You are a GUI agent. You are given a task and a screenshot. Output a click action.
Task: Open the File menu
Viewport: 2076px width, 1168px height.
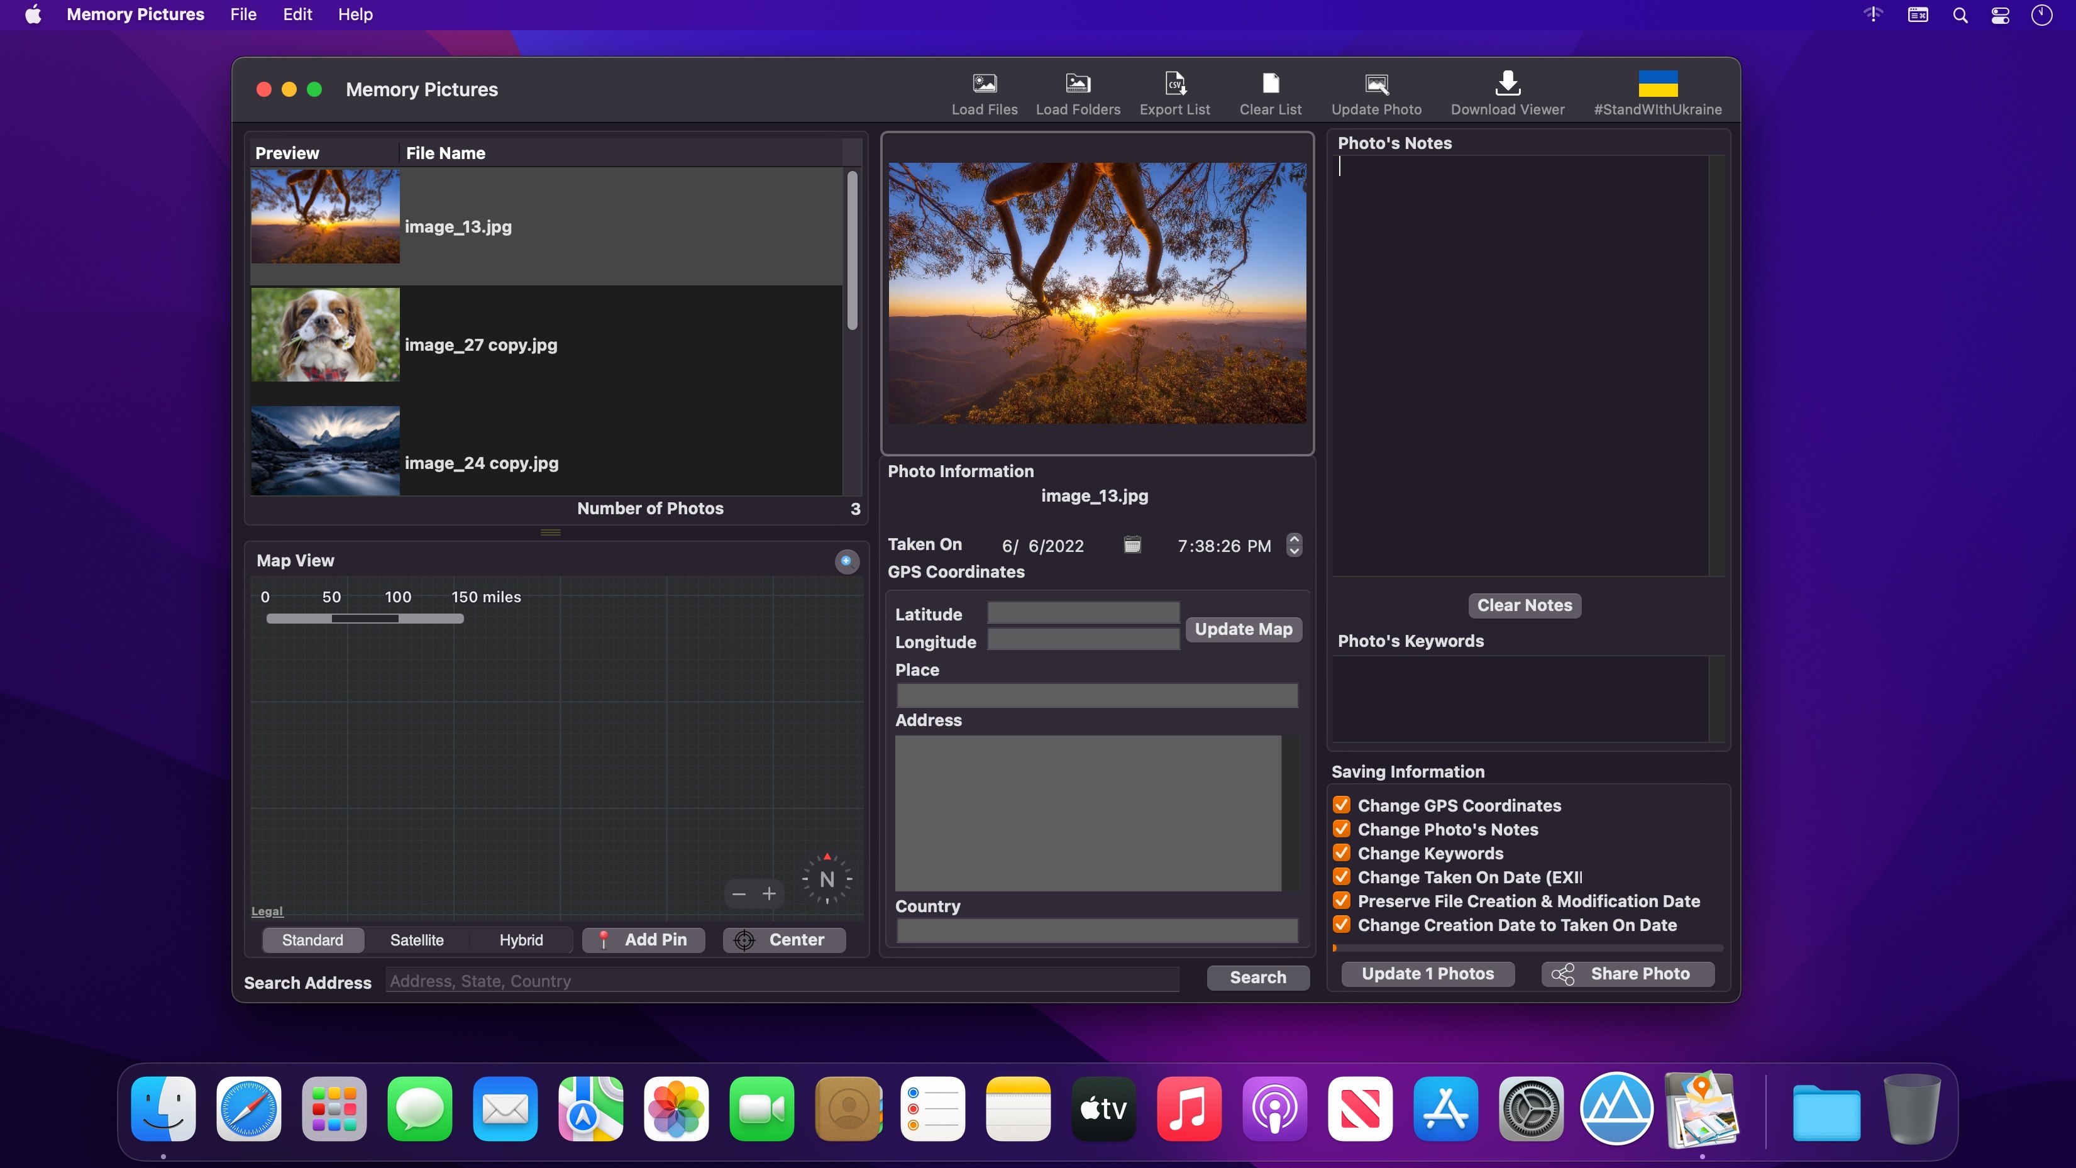pyautogui.click(x=243, y=14)
